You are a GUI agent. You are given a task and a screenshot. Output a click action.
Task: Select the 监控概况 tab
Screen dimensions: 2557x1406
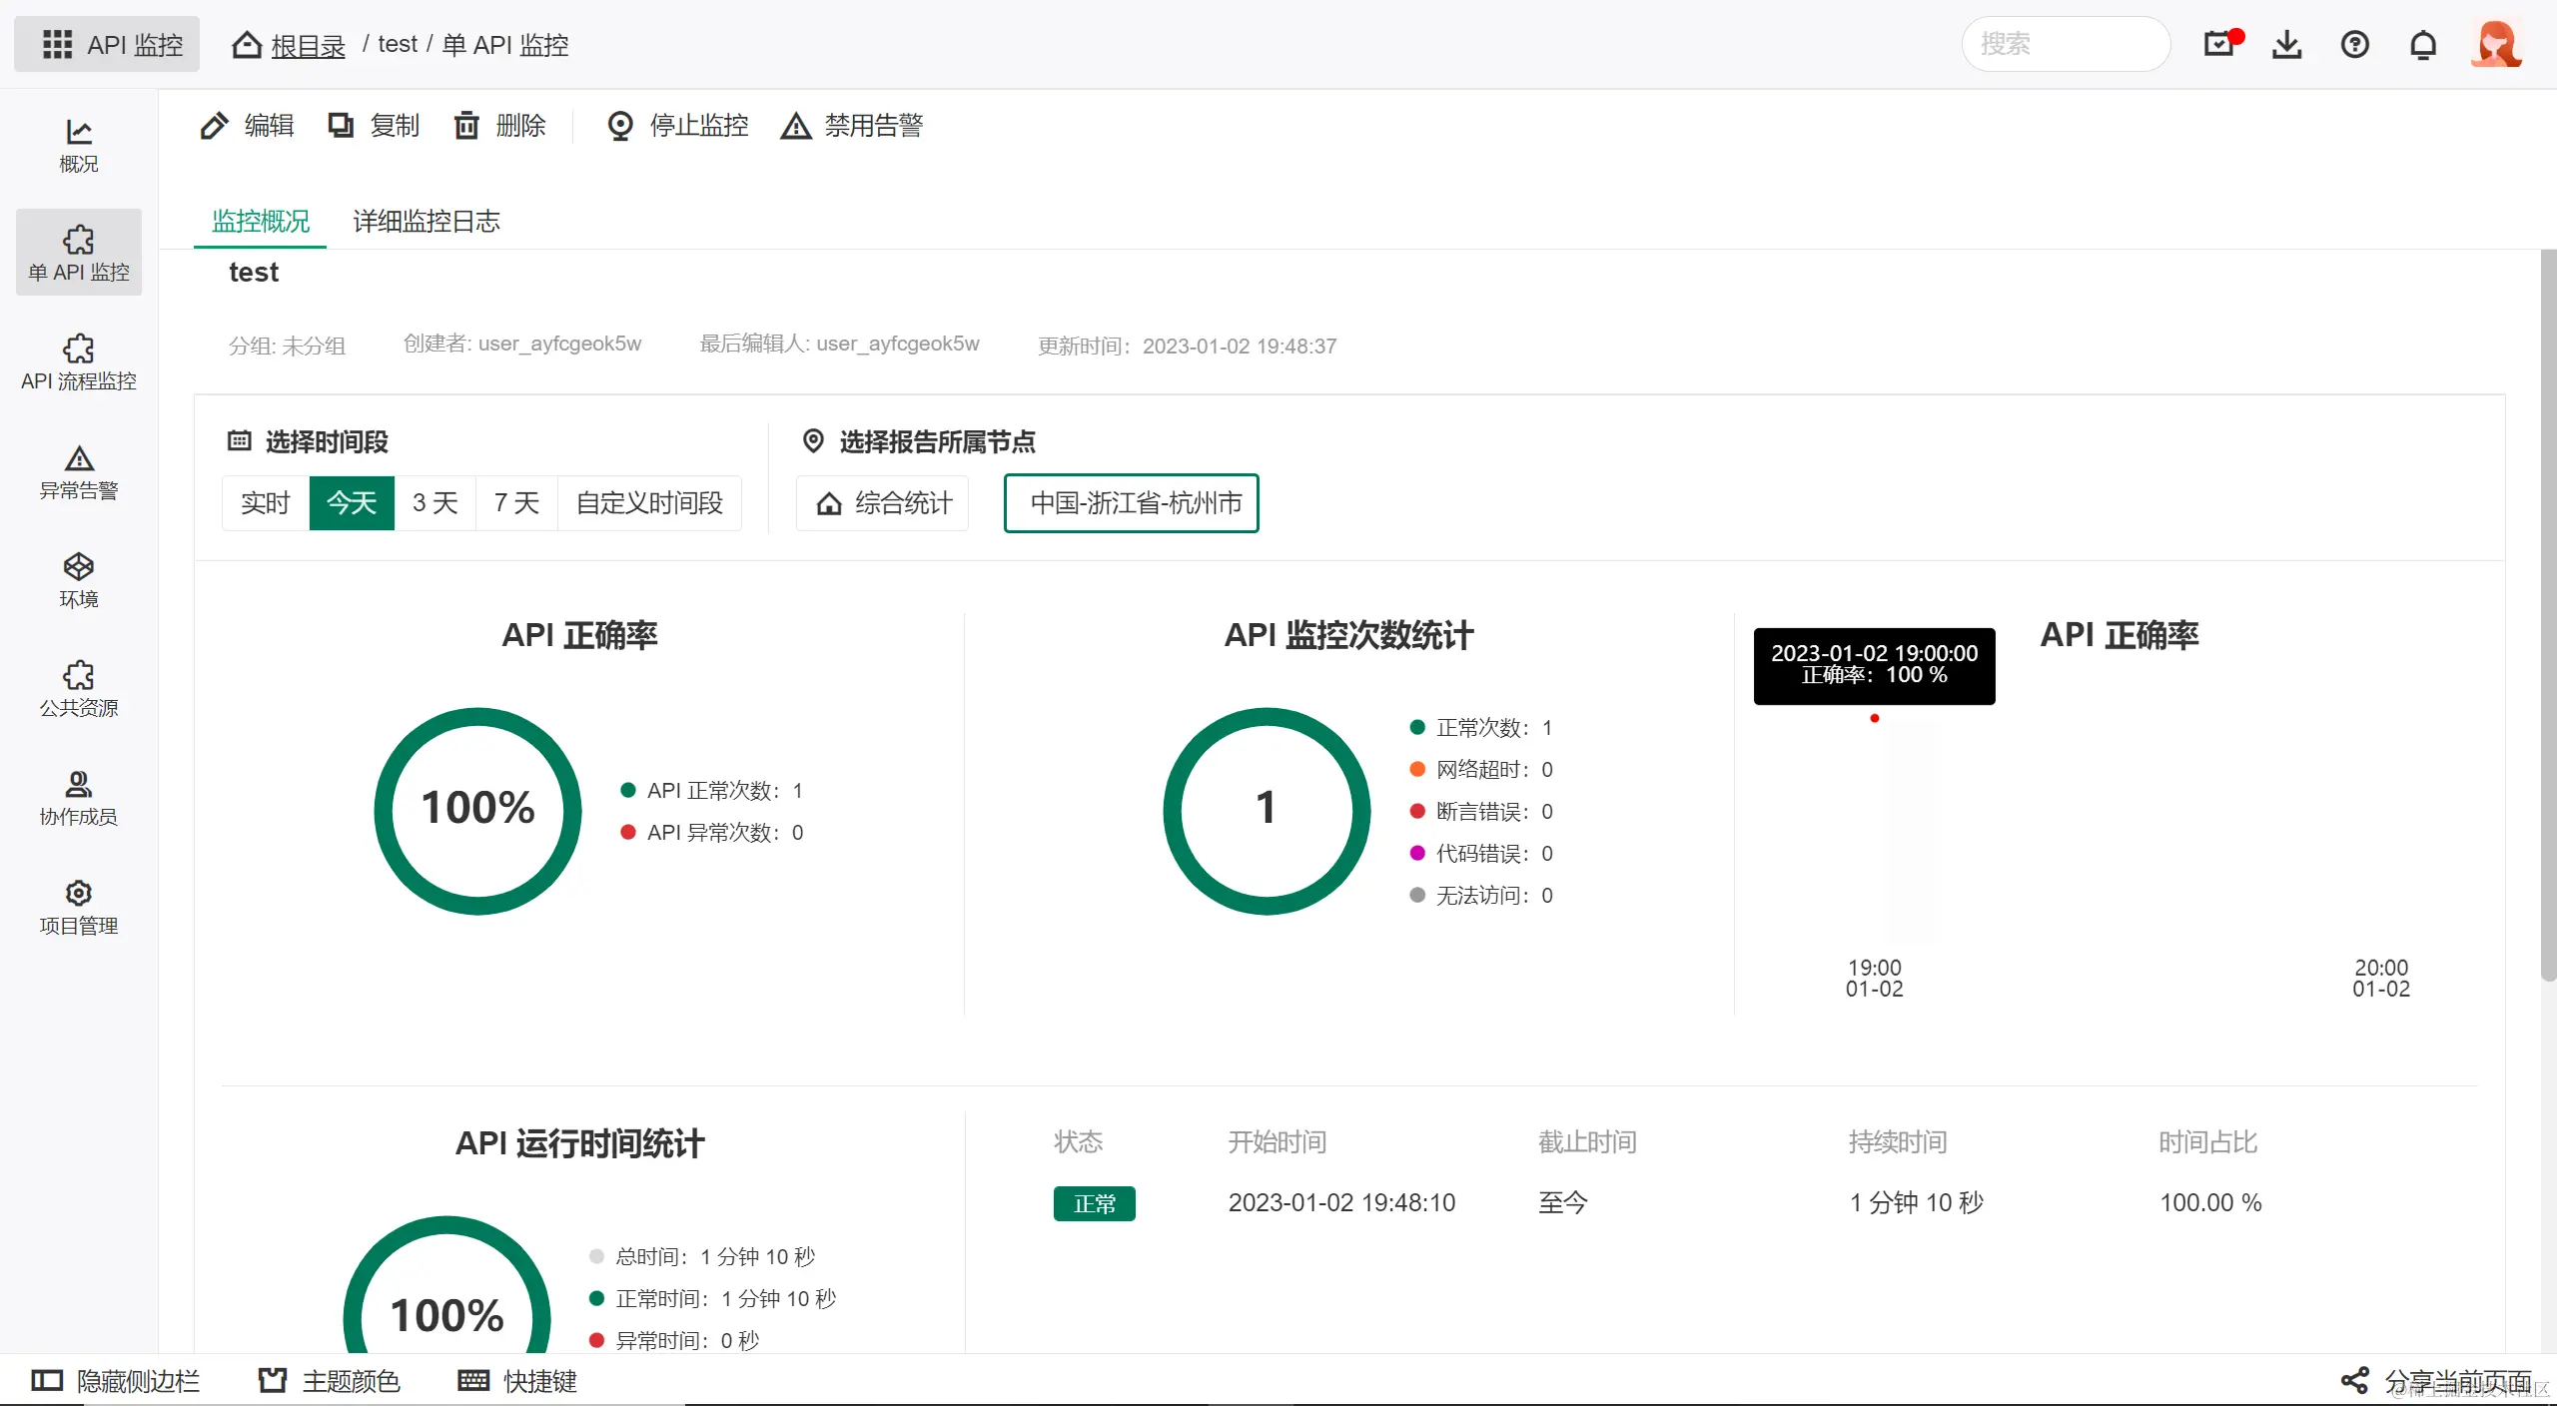tap(260, 221)
